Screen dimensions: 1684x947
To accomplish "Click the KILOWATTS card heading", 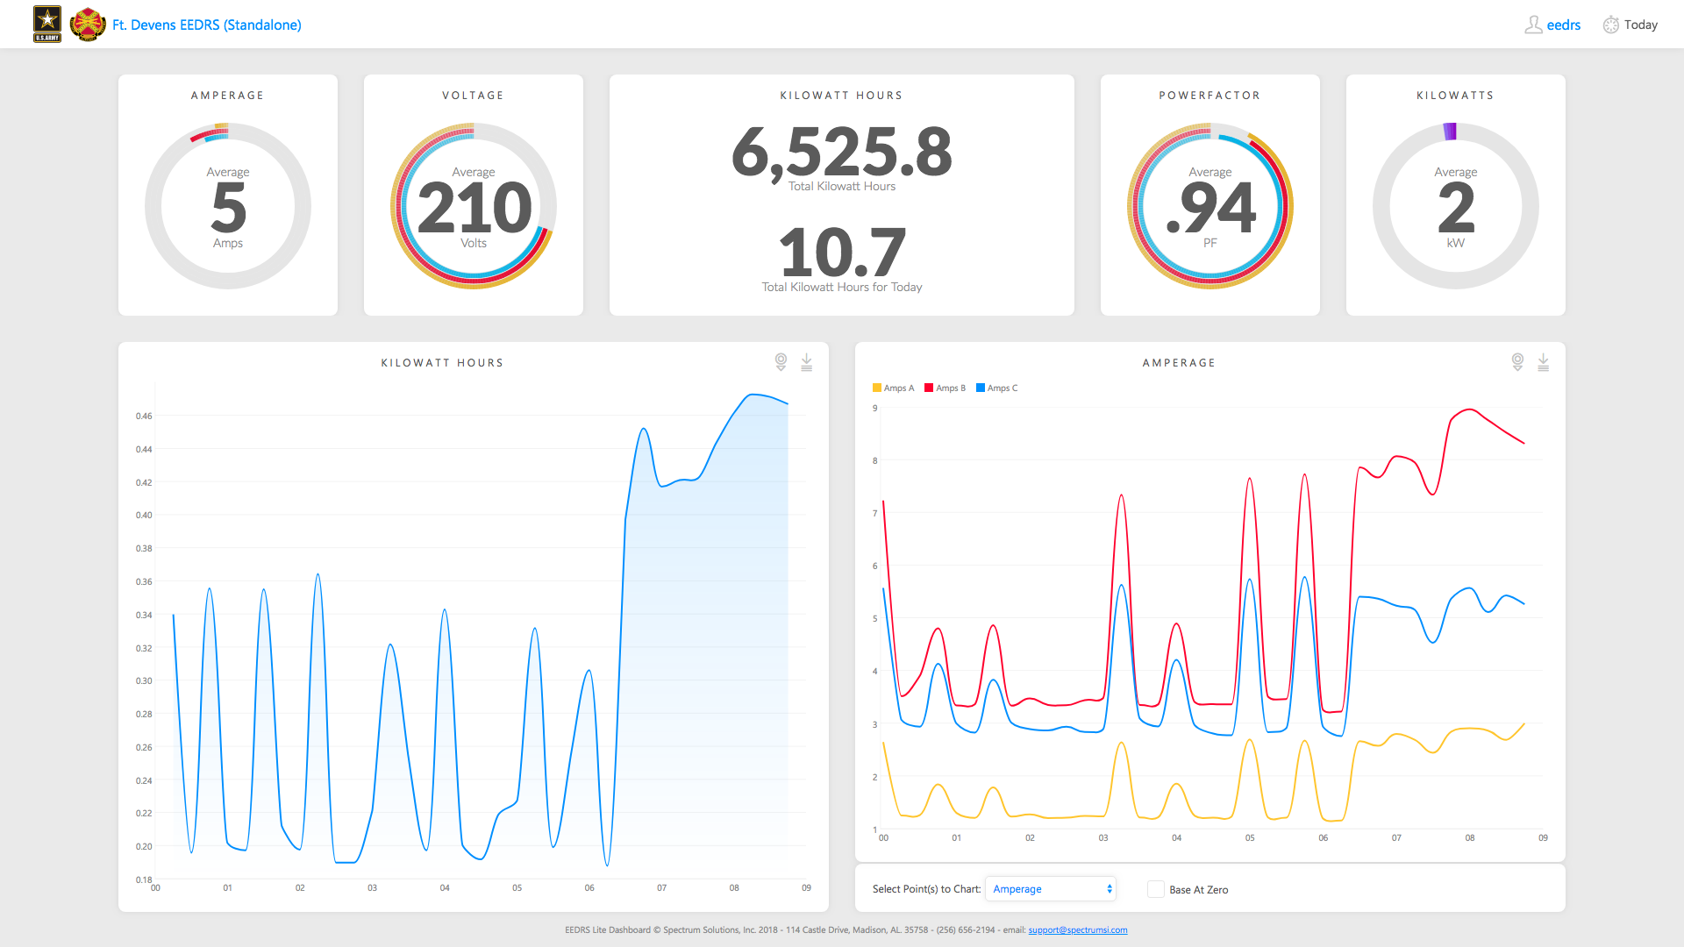I will pos(1456,96).
